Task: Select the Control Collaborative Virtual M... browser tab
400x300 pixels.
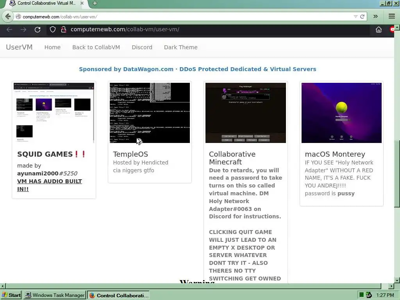Action: point(46,3)
